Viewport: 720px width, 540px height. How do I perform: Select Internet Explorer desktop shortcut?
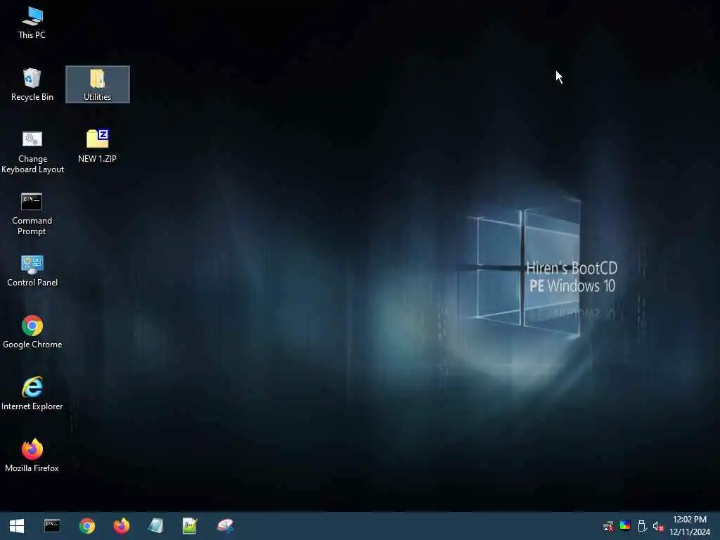click(x=32, y=394)
